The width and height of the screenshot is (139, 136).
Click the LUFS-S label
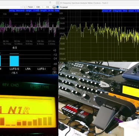point(14,69)
